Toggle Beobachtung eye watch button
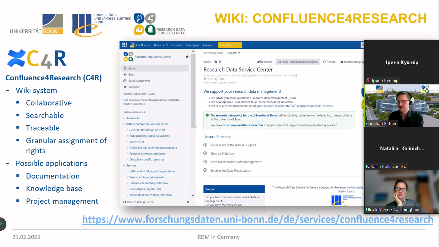The height and width of the screenshot is (247, 439). point(352,62)
